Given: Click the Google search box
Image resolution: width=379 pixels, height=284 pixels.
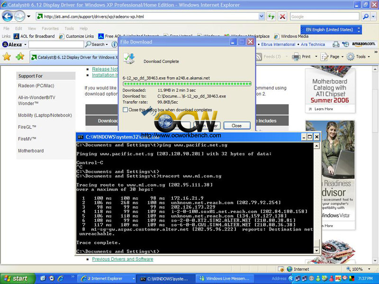Looking at the screenshot, I should (325, 17).
